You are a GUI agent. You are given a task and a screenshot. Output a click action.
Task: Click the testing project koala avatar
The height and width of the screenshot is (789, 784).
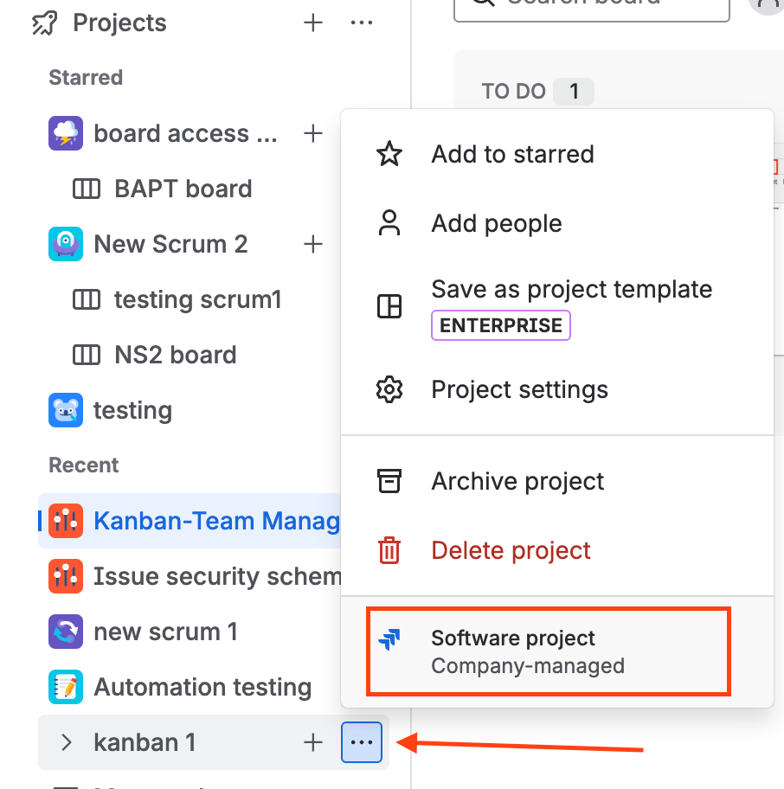(x=66, y=410)
